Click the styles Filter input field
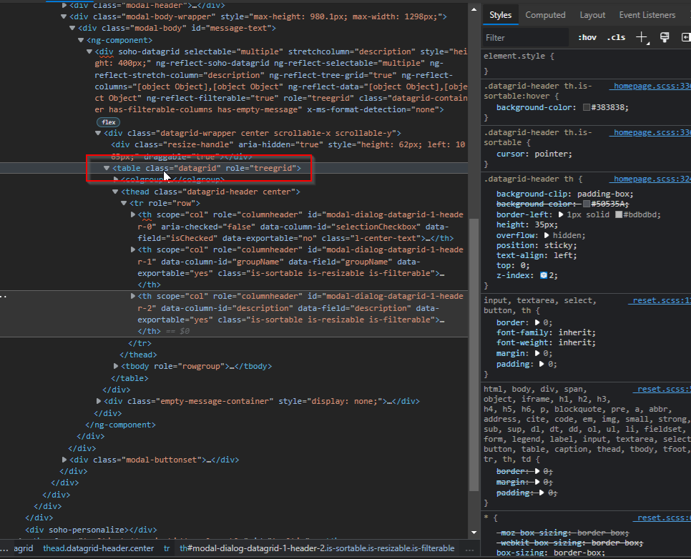Image resolution: width=691 pixels, height=559 pixels. click(x=525, y=38)
